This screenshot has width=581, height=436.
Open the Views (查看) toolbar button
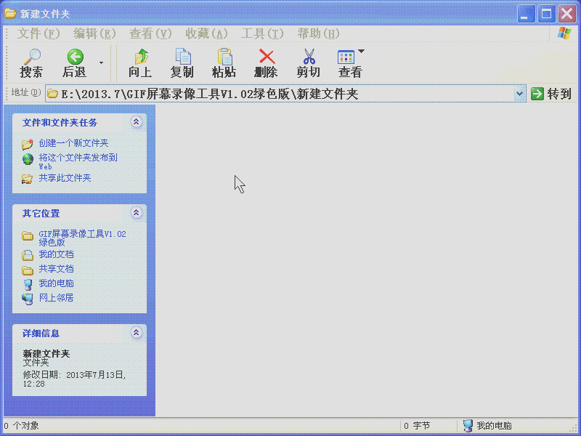(350, 64)
